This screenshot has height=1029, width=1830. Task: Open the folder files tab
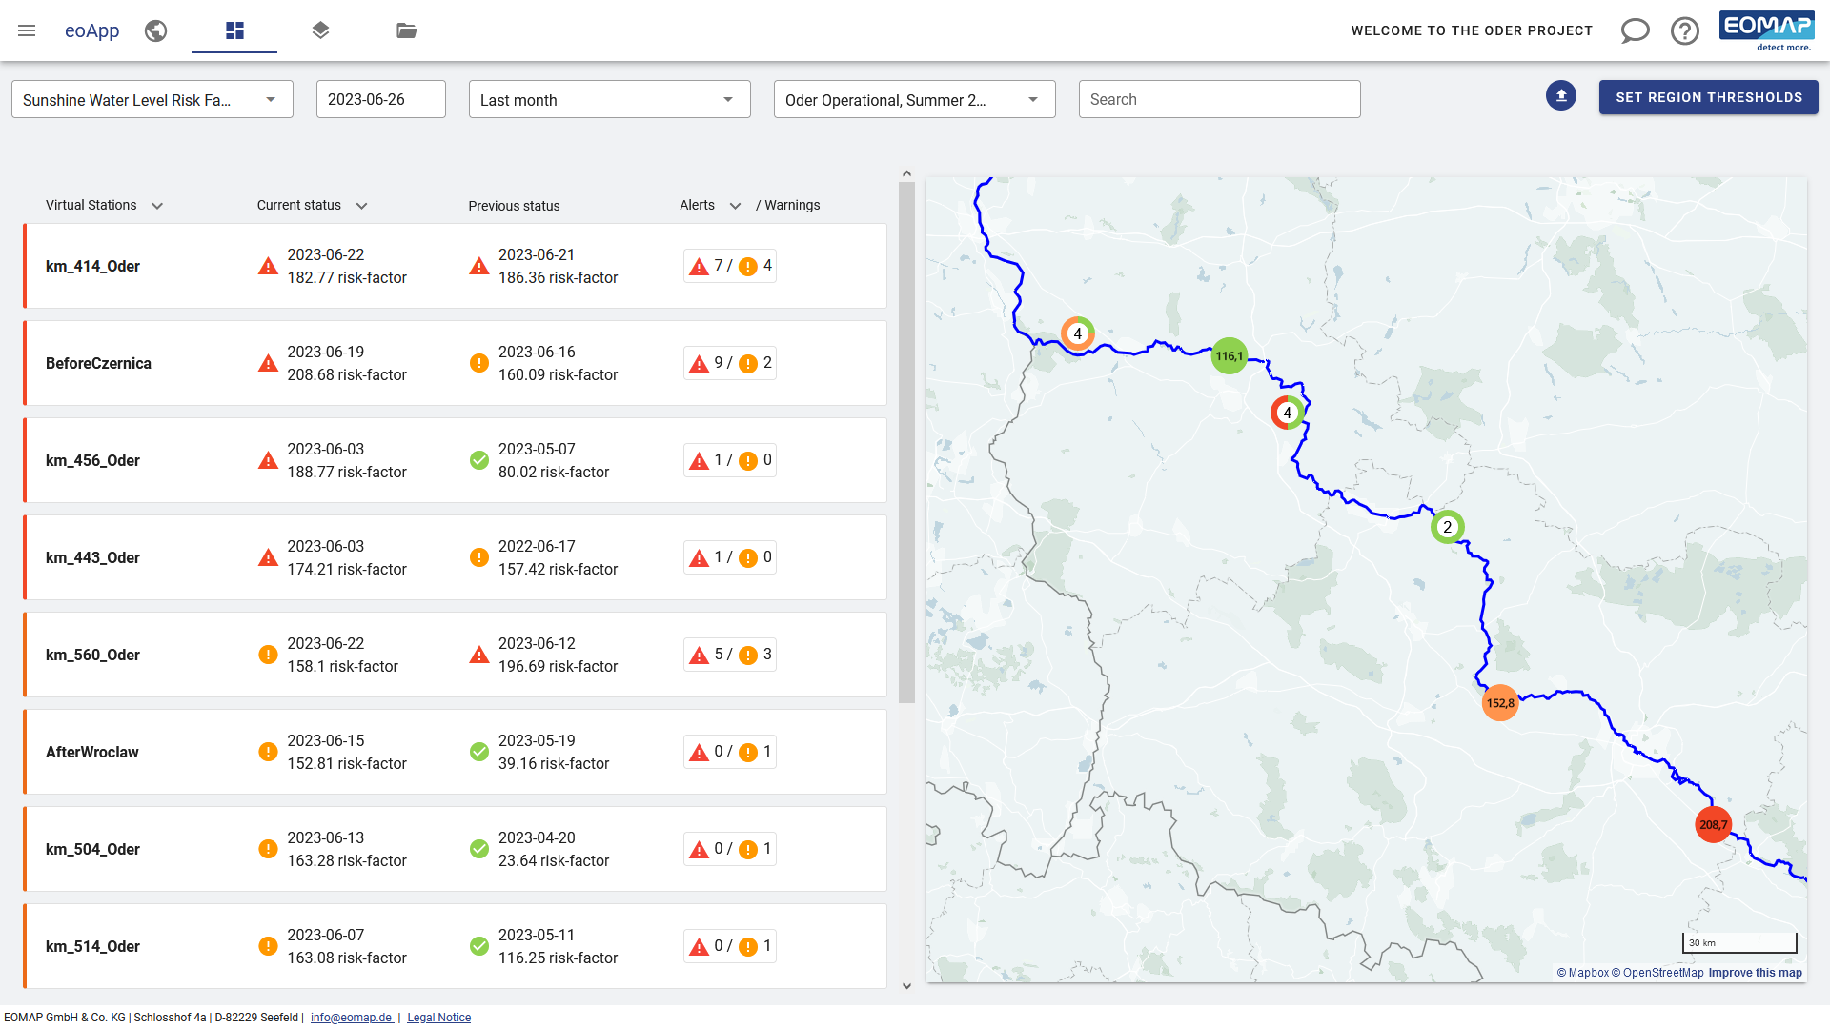[x=407, y=30]
